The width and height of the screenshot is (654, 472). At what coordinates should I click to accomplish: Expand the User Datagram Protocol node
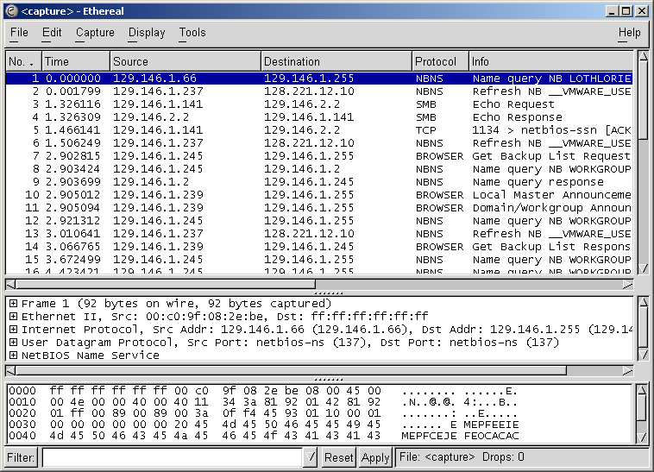(13, 343)
